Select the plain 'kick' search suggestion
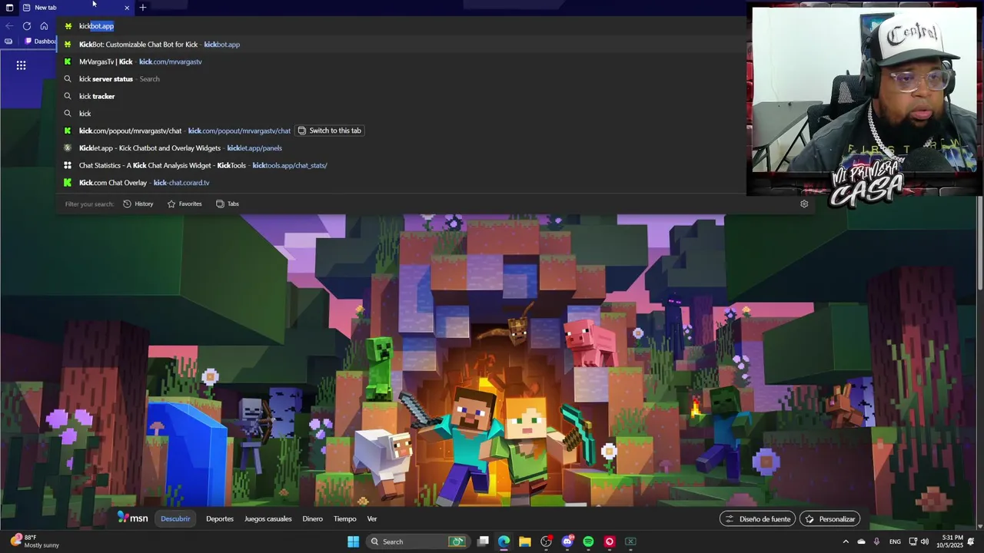This screenshot has height=553, width=984. point(400,114)
